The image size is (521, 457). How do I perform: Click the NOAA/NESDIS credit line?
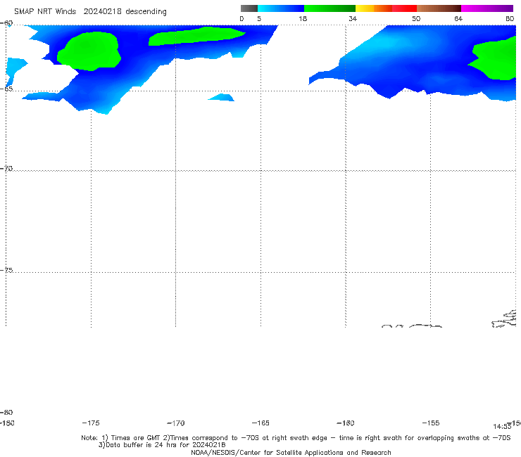tap(291, 452)
